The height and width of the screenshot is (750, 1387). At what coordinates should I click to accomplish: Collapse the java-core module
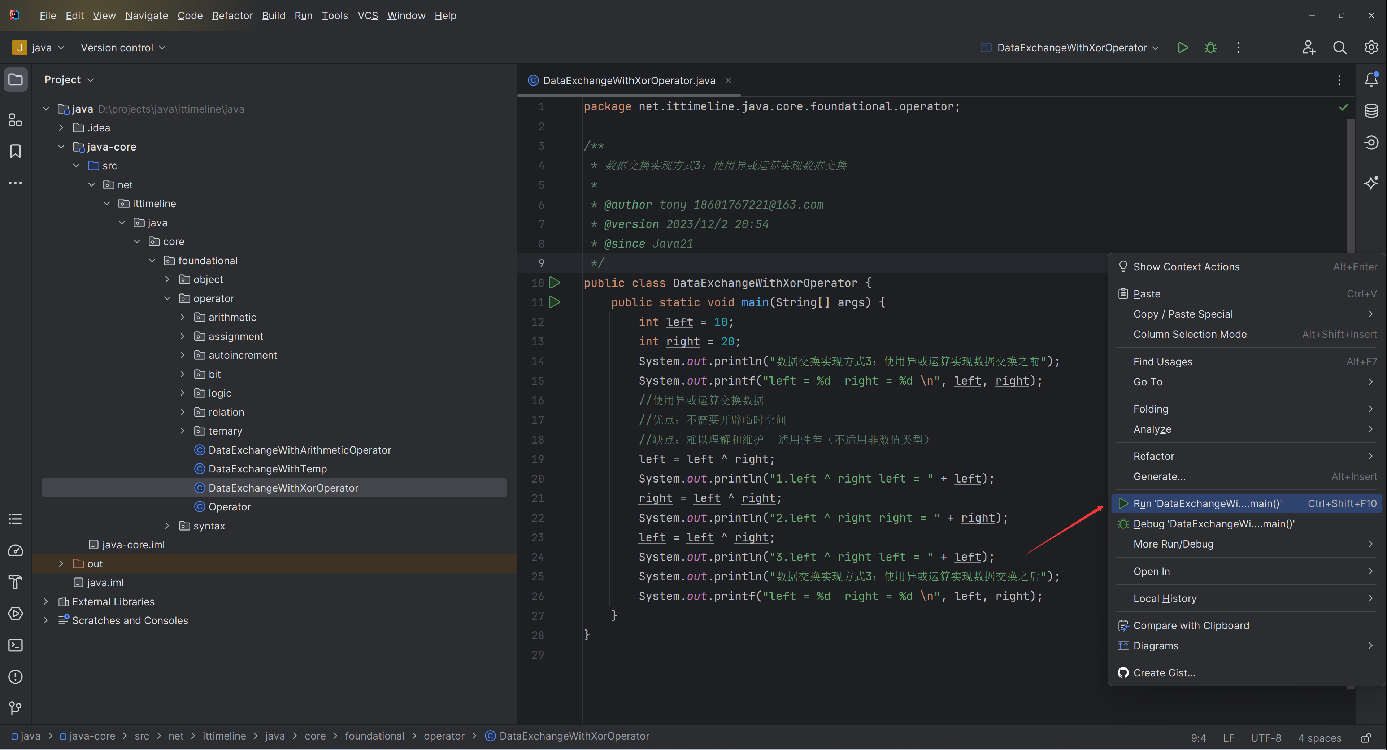click(61, 147)
